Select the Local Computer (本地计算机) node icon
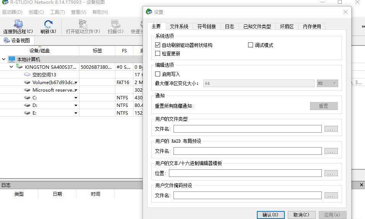The image size is (365, 219). coord(12,59)
